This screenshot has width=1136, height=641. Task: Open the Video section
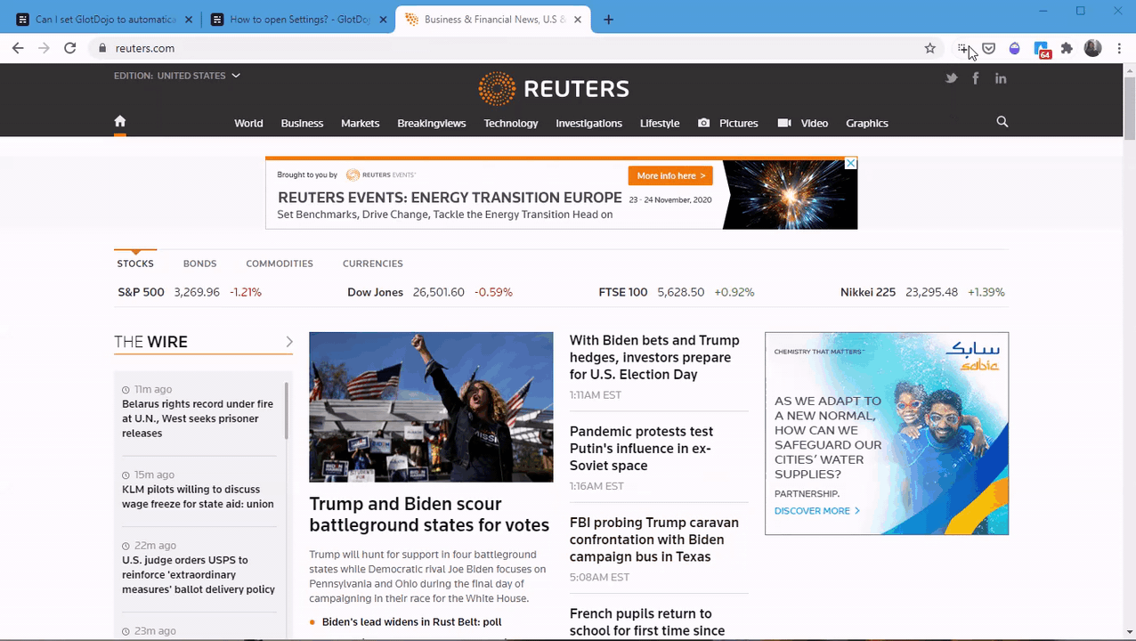click(x=803, y=123)
